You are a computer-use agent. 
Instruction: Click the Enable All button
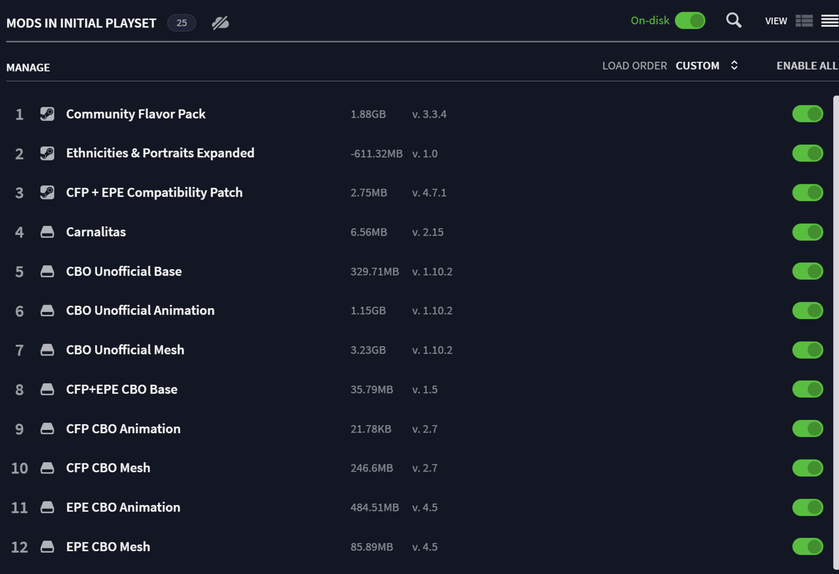click(807, 65)
